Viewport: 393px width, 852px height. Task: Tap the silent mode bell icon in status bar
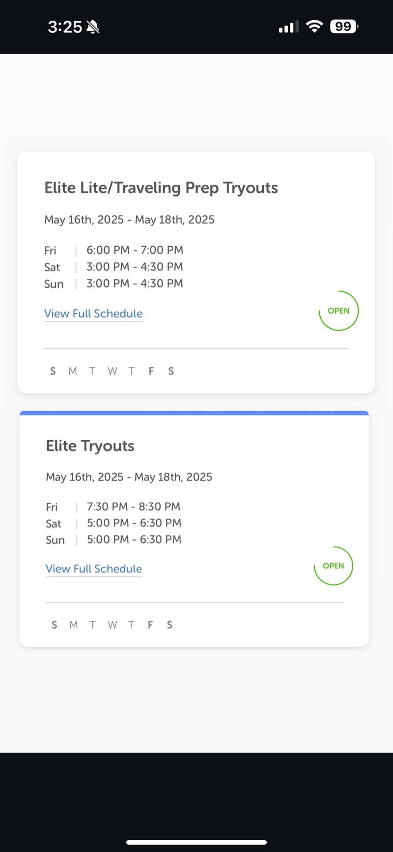pos(93,27)
